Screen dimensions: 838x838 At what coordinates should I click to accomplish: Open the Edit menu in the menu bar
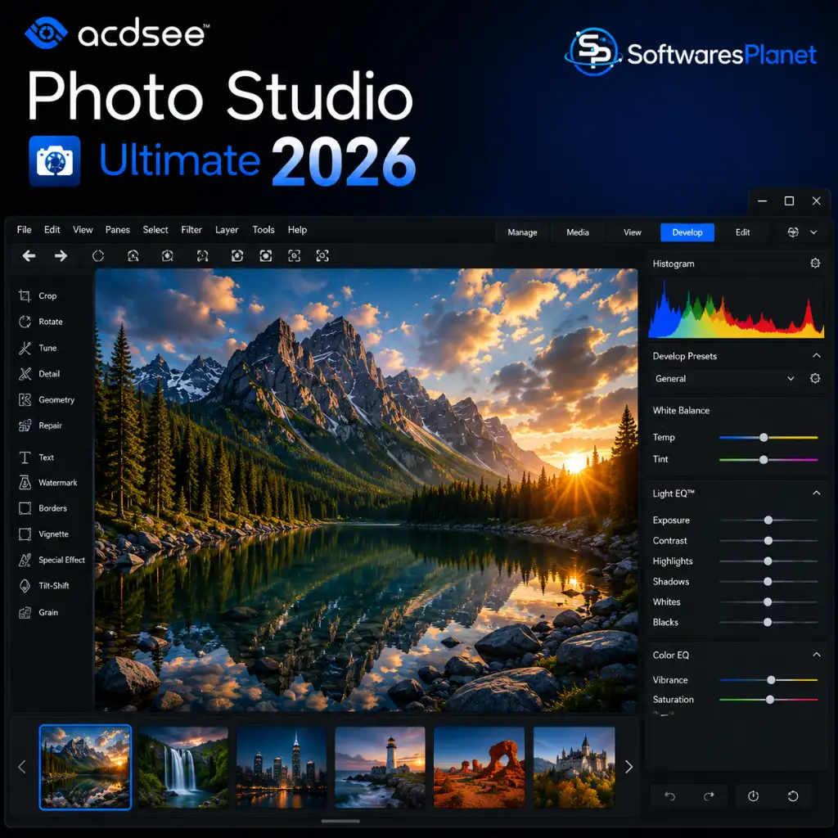[x=52, y=230]
